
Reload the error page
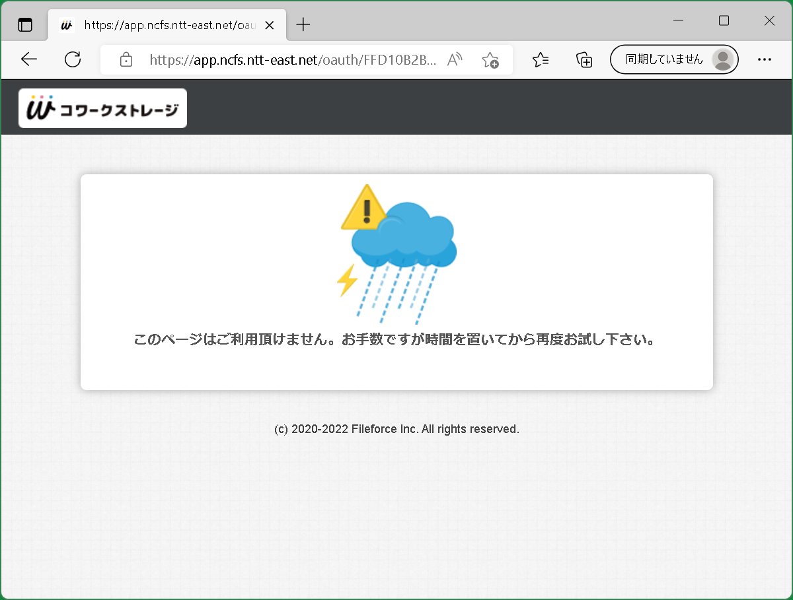pos(73,59)
